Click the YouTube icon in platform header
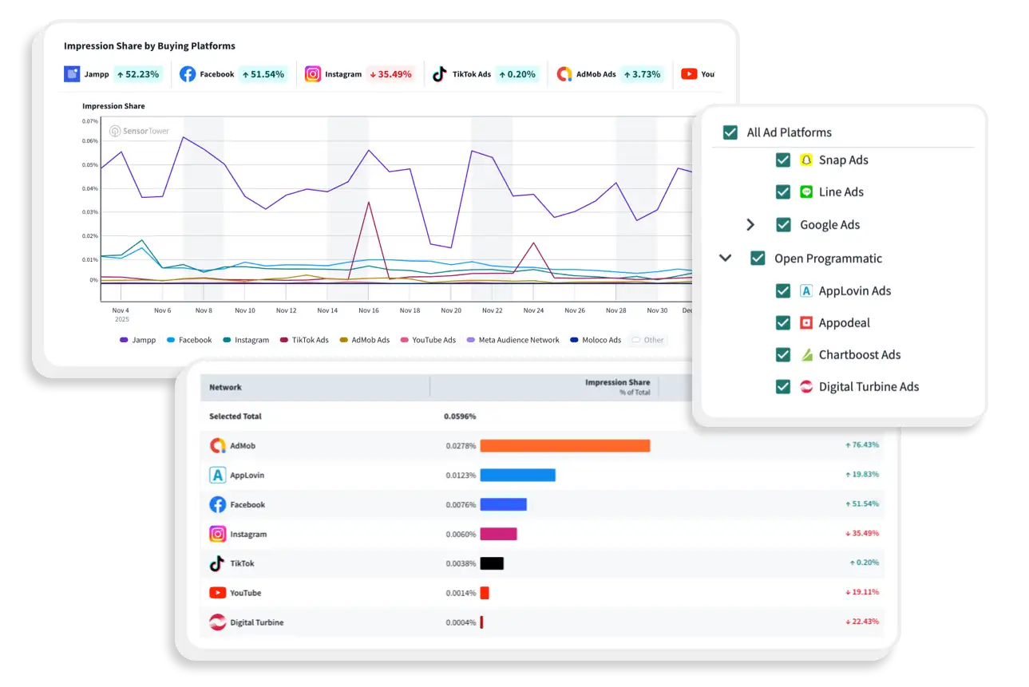Image resolution: width=1029 pixels, height=687 pixels. tap(689, 74)
